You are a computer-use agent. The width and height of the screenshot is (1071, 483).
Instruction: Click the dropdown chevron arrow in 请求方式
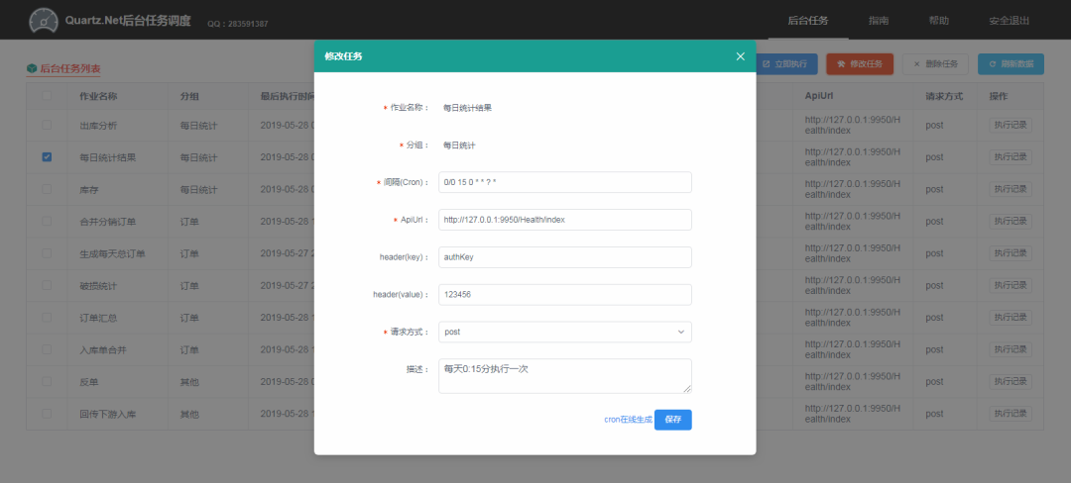coord(680,333)
